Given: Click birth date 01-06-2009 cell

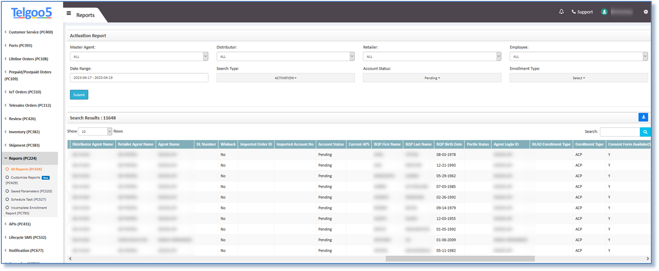Looking at the screenshot, I should [x=446, y=240].
